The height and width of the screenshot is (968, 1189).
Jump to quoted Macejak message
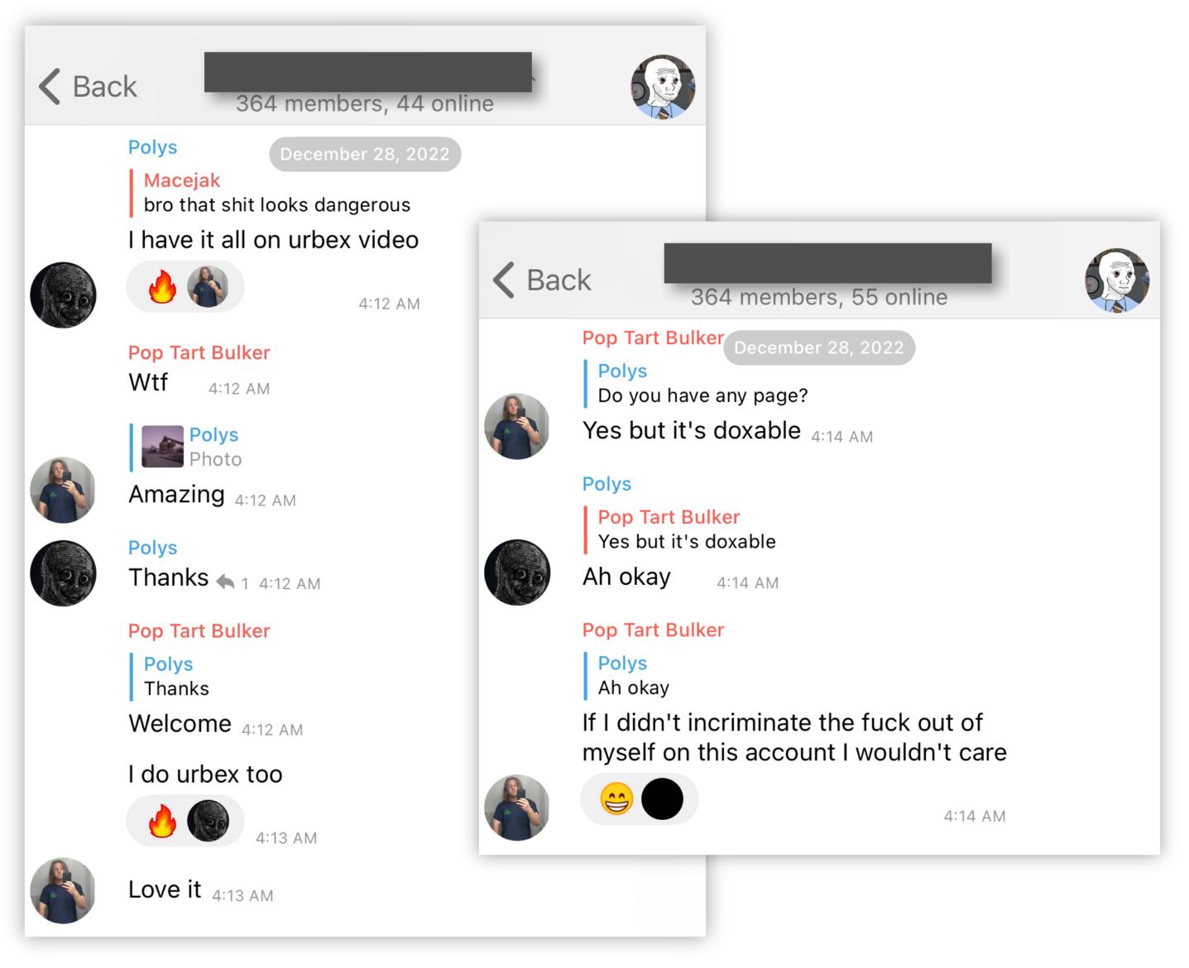pyautogui.click(x=277, y=193)
